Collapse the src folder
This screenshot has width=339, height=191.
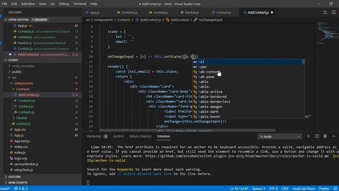pyautogui.click(x=14, y=77)
